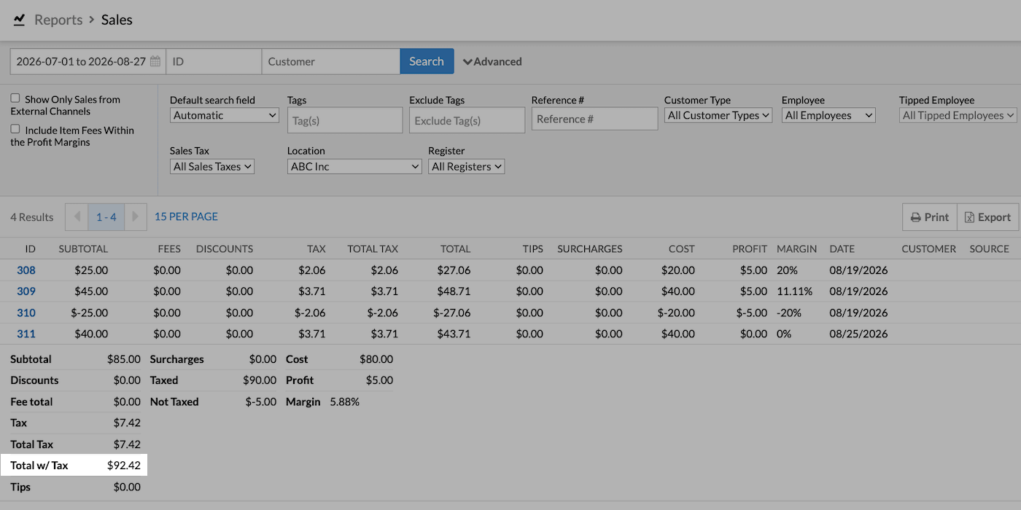
Task: Click the $-27.06 total for sale 310
Action: point(452,313)
